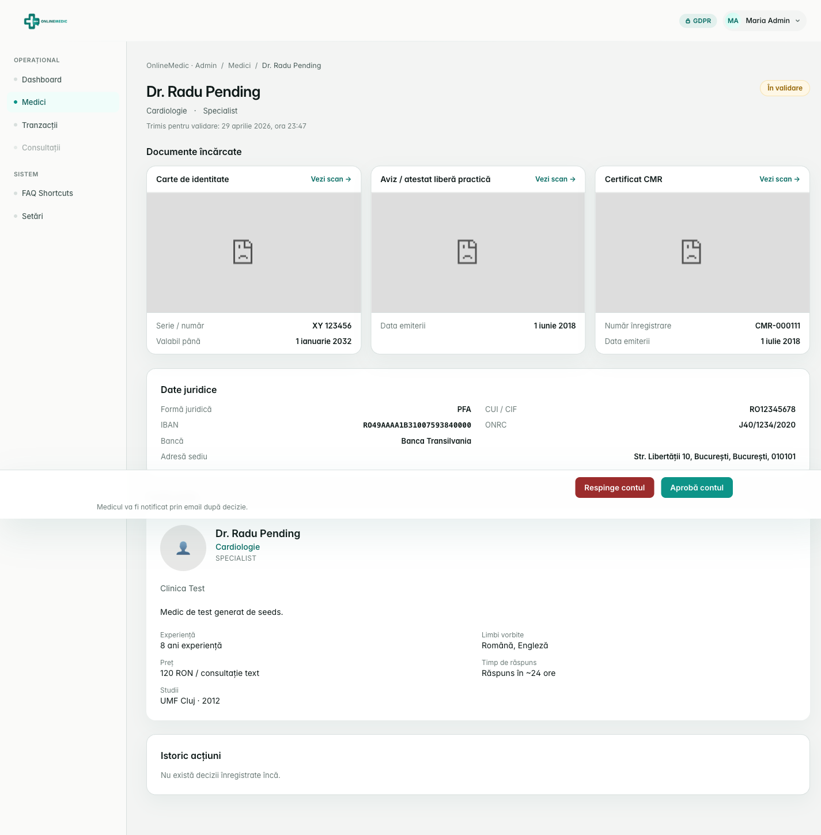Click the Română, Engleză languages value

click(x=515, y=645)
